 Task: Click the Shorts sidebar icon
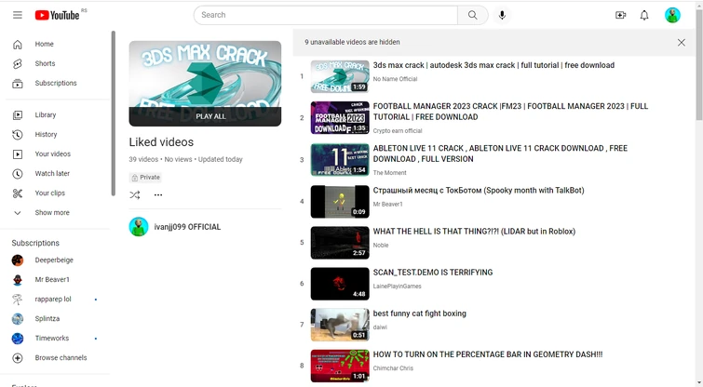click(18, 63)
